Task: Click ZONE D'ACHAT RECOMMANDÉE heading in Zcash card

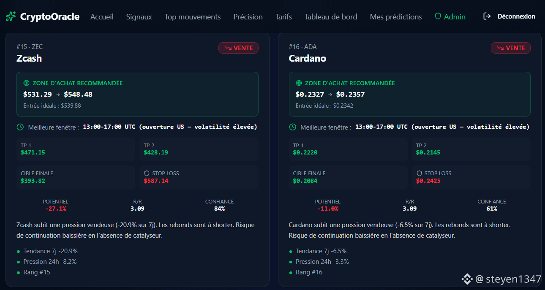Action: click(78, 83)
